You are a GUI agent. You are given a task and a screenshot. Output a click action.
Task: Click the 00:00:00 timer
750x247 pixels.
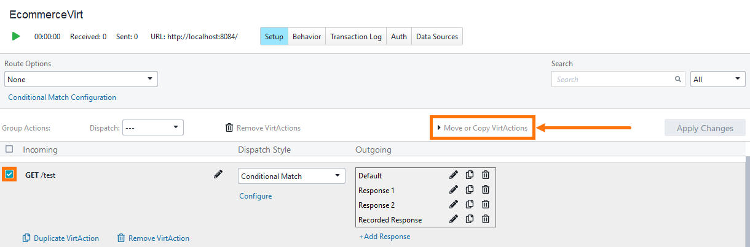coord(47,36)
